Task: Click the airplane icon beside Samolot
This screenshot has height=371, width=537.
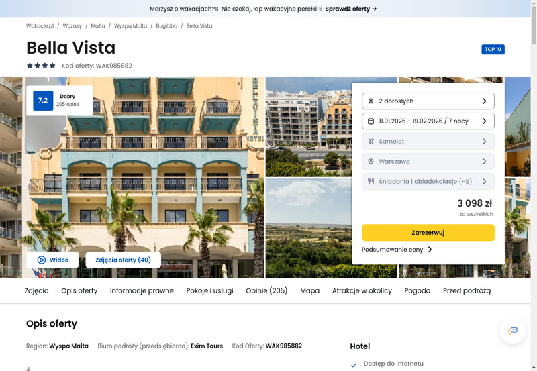Action: tap(371, 141)
